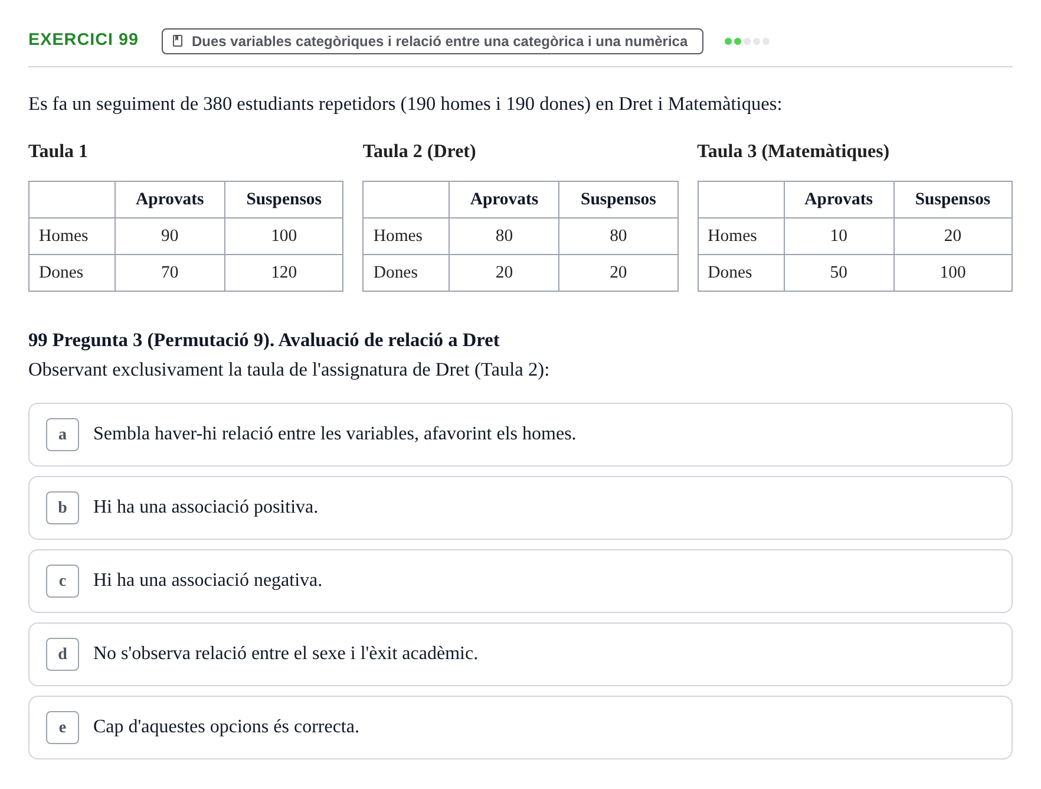The image size is (1041, 789).
Task: Click the intro sentence about 380 estudiants repetidors
Action: coord(405,104)
